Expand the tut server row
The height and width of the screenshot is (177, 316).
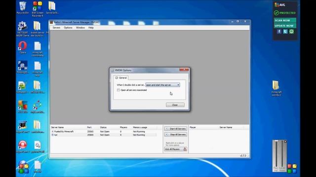[53, 135]
